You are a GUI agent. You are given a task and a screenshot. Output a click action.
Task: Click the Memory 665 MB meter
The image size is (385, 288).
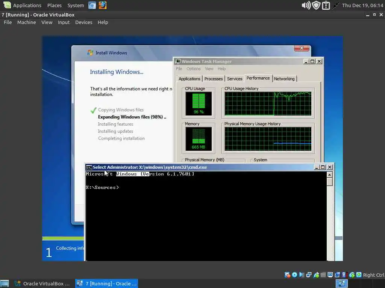[199, 139]
